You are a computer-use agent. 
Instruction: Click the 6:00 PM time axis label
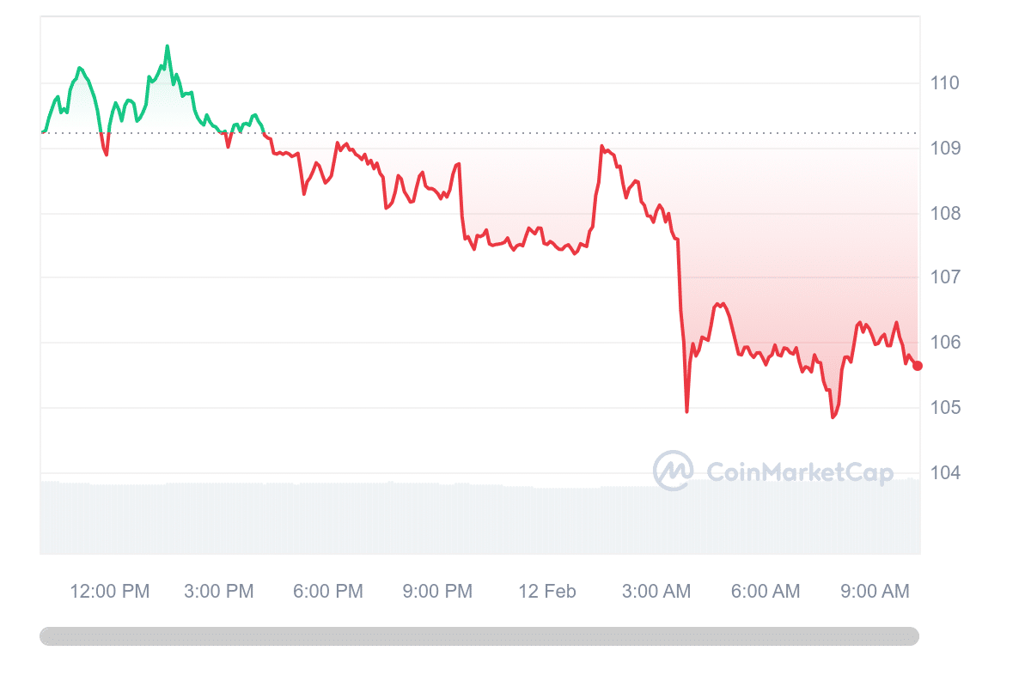(x=328, y=591)
